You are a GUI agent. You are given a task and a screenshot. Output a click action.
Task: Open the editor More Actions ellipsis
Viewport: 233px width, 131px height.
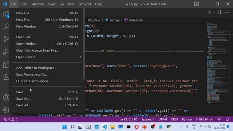227,12
